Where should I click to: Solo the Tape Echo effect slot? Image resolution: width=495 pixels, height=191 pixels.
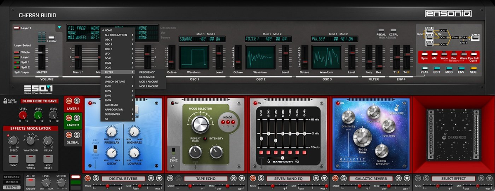coord(178,178)
